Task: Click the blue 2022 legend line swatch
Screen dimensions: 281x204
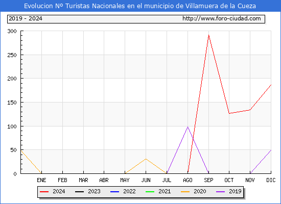Action: pos(114,192)
